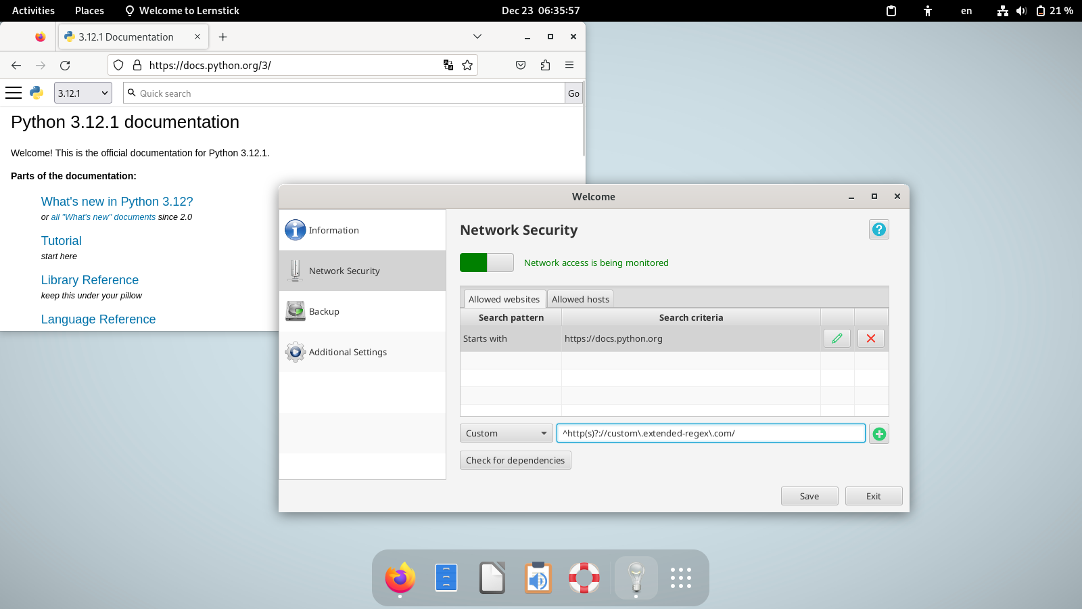Open Python docs sidebar hamburger menu
Viewport: 1082px width, 609px height.
(14, 93)
